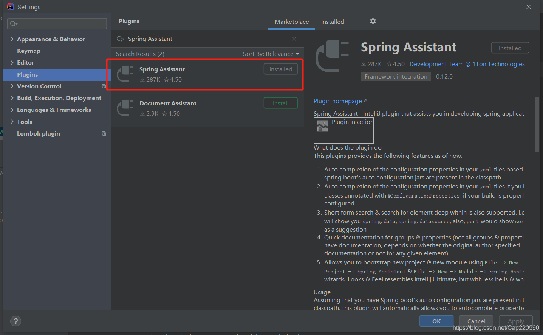Install the Document Assistant plugin
The image size is (543, 335).
(281, 103)
